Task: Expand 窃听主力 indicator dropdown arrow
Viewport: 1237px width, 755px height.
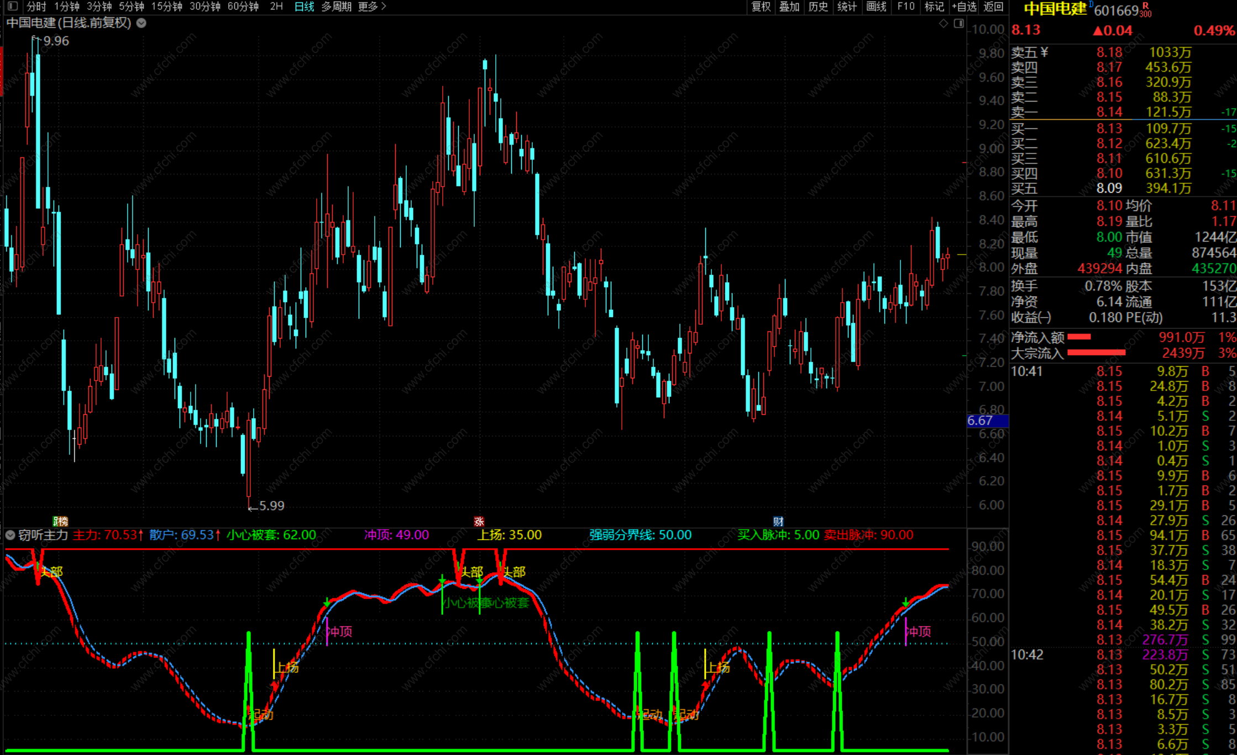Action: 10,535
